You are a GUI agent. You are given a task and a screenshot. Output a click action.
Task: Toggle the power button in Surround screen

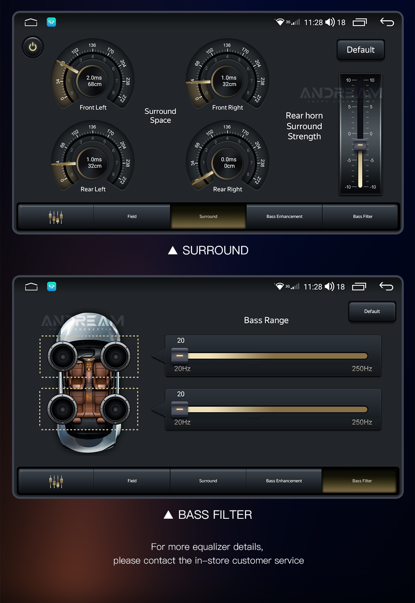33,47
